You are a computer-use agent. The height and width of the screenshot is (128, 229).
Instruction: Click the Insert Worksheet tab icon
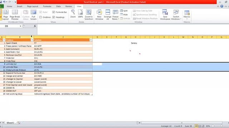pyautogui.click(x=19, y=123)
